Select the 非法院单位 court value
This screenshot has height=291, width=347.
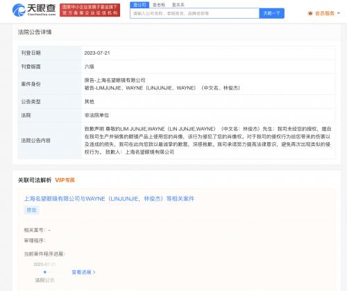click(96, 115)
